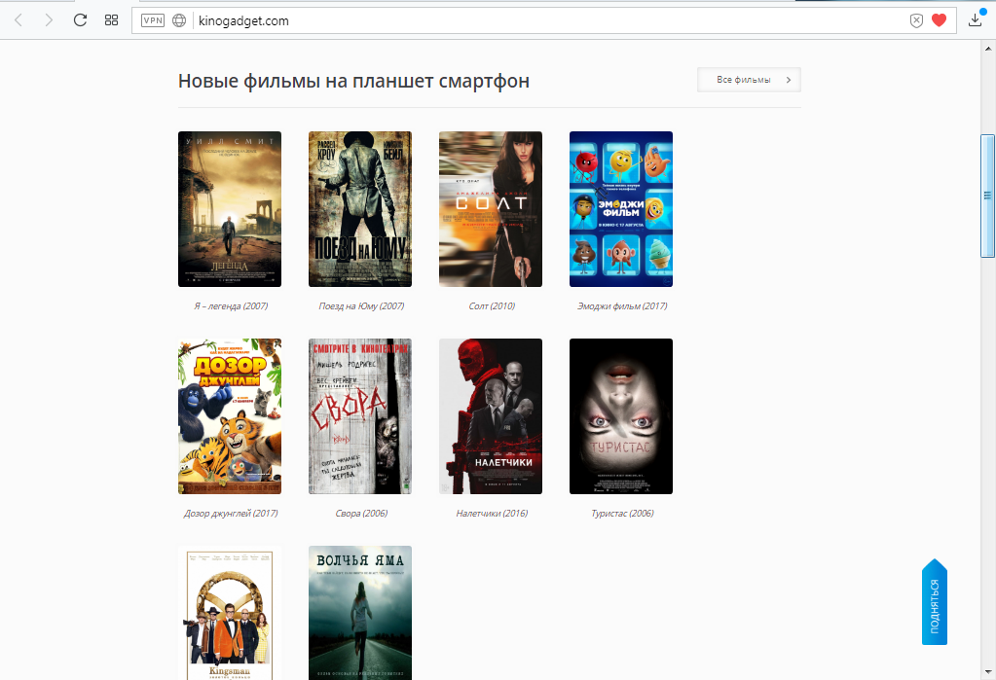996x680 pixels.
Task: Click 'Дозор джунглей (2017)' title link
Action: point(231,513)
